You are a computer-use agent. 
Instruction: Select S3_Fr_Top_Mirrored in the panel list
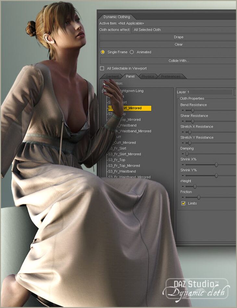[124, 166]
